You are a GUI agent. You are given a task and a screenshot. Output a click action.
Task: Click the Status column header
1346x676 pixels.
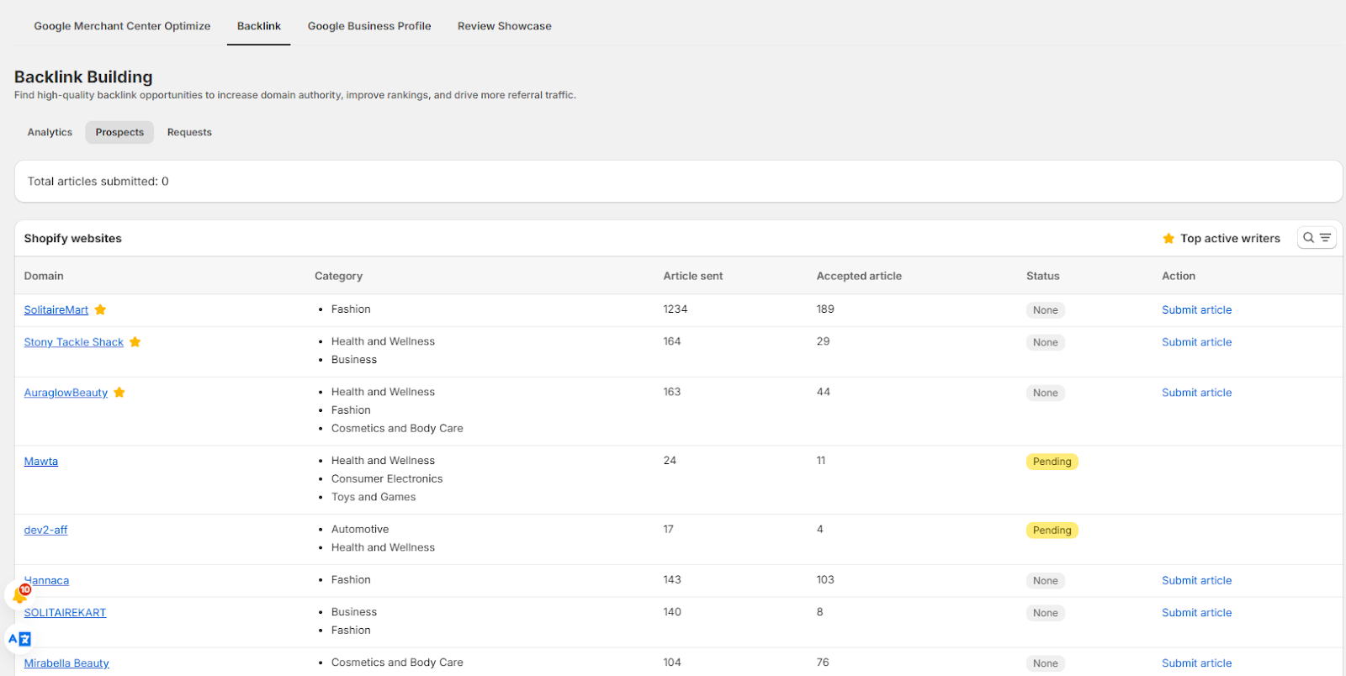1043,276
